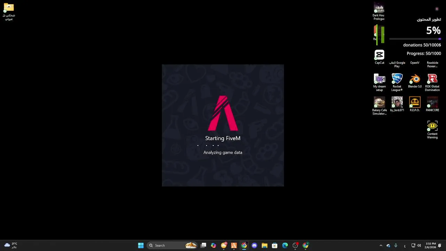The image size is (446, 251).
Task: Select the Content Warning desktop icon
Action: (x=432, y=130)
